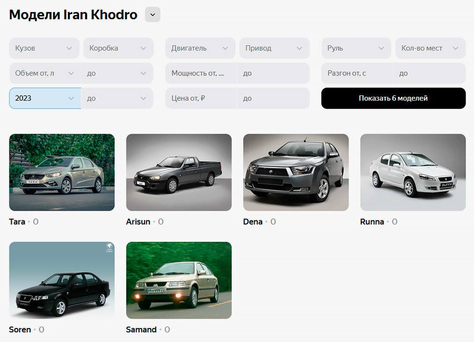Open the Soren car photo
Screen dimensions: 474x342
62,280
